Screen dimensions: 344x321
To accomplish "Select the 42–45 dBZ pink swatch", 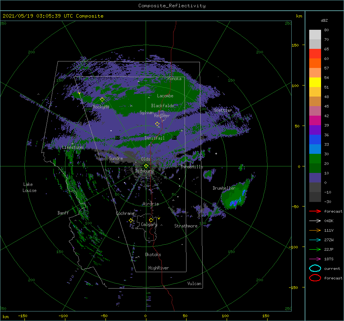I will (315, 111).
